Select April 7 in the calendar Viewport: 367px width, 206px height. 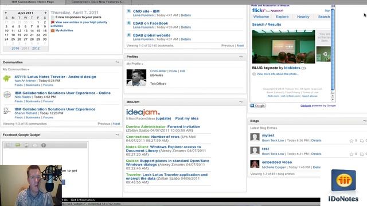[32, 26]
